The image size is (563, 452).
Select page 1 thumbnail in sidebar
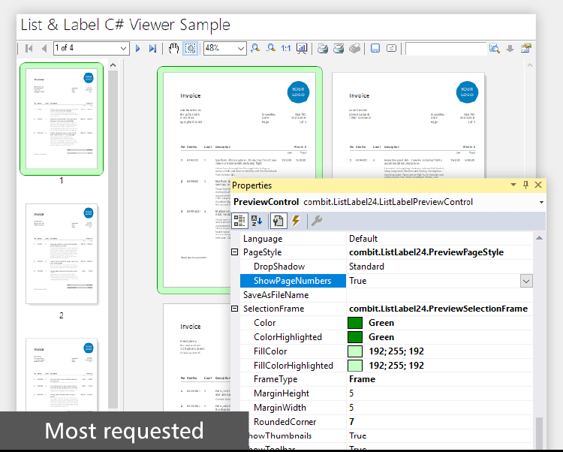coord(62,119)
